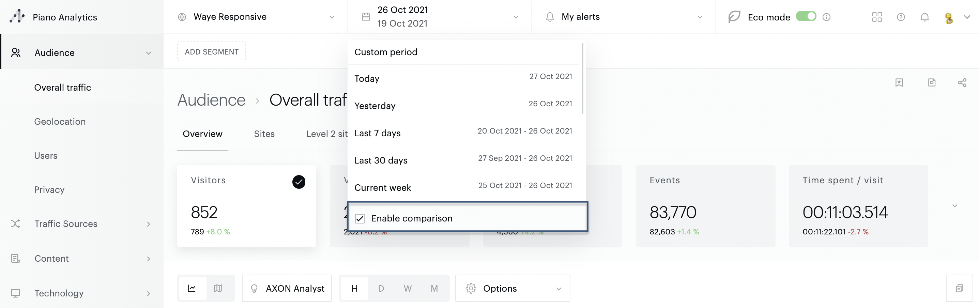Open the help question mark icon
The width and height of the screenshot is (979, 308).
coord(901,17)
